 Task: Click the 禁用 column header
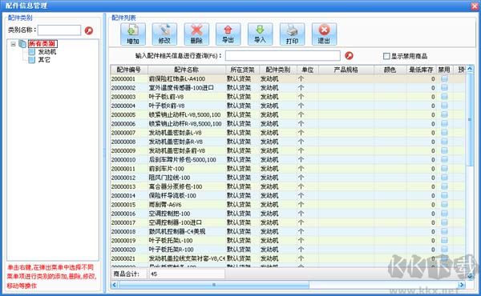(444, 70)
